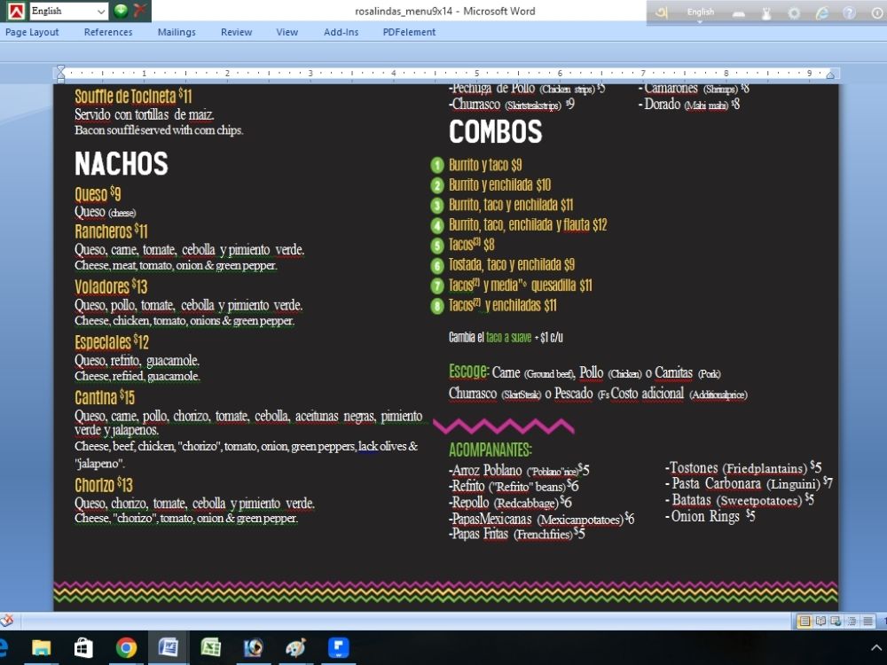
Task: Click '-Dorado (Mahi mahi) $8' line
Action: [689, 104]
